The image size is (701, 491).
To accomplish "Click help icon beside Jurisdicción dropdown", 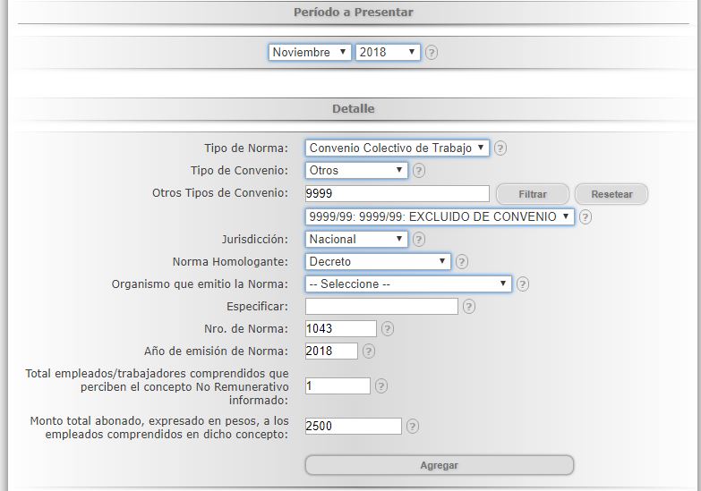I will point(419,240).
